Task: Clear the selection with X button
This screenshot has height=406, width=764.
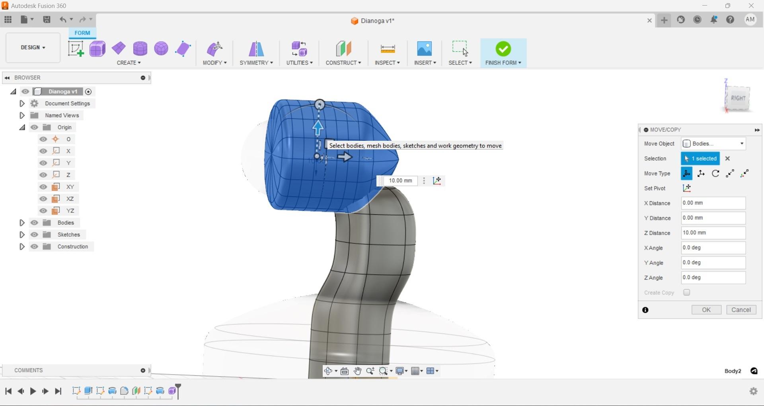Action: (x=727, y=158)
